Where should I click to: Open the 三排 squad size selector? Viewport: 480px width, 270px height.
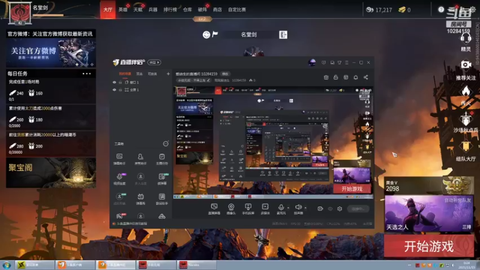coord(467,227)
